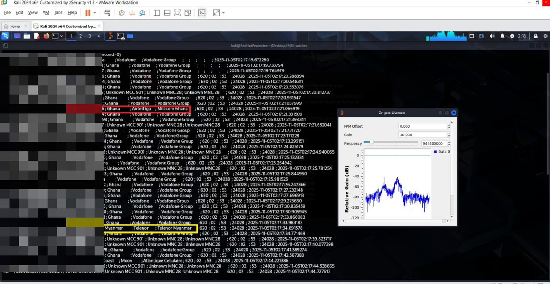Viewport: 550px width, 284px height.
Task: Click the 2:18 clock in panel
Action: (x=522, y=36)
